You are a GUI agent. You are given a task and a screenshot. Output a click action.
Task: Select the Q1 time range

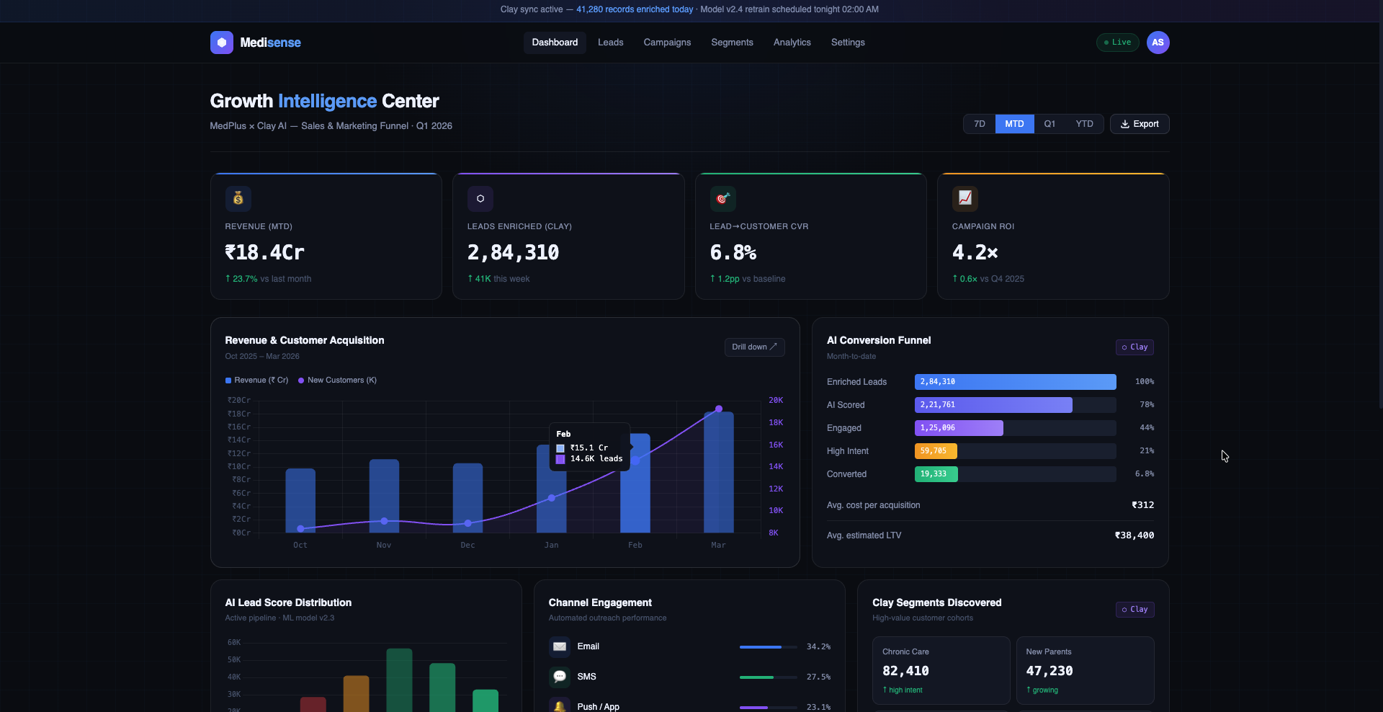pos(1049,124)
